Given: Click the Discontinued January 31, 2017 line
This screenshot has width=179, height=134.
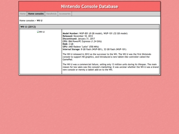Looking at the screenshot, I should click(79, 39).
